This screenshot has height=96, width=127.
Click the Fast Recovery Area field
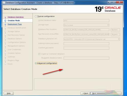(x=86, y=34)
